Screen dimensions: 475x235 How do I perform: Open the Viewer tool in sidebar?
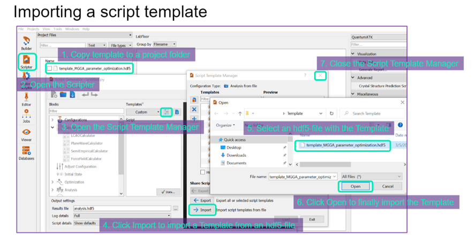[26, 135]
